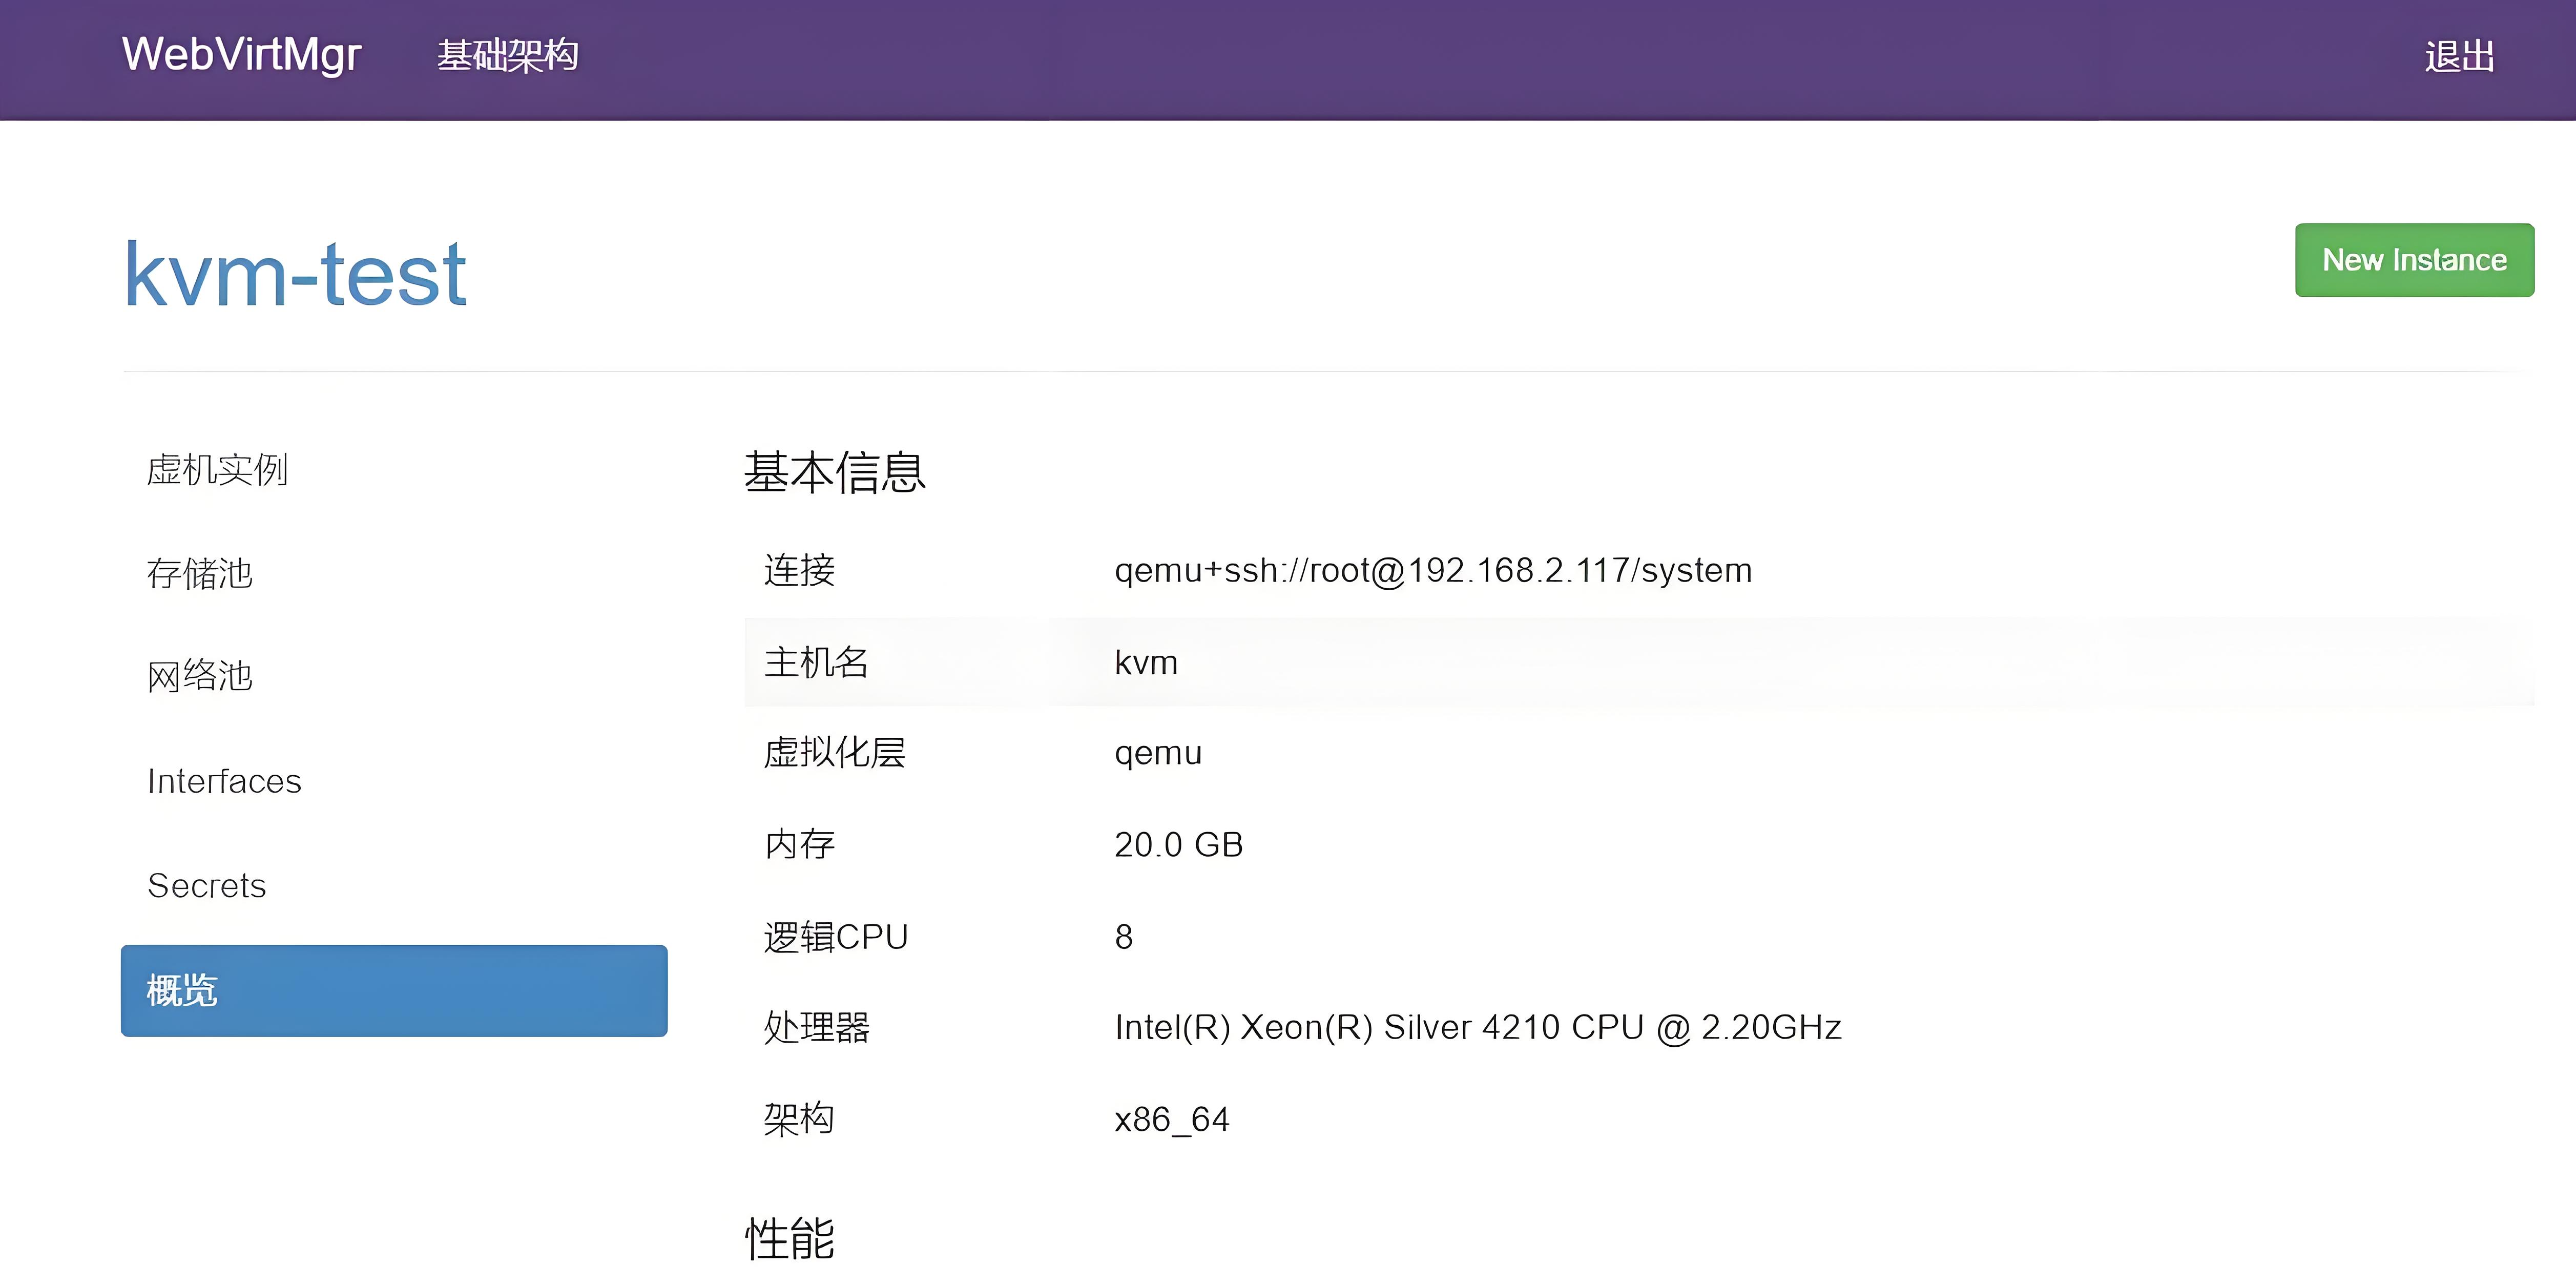Select the Interfaces sidebar item
This screenshot has height=1285, width=2576.
coord(224,782)
